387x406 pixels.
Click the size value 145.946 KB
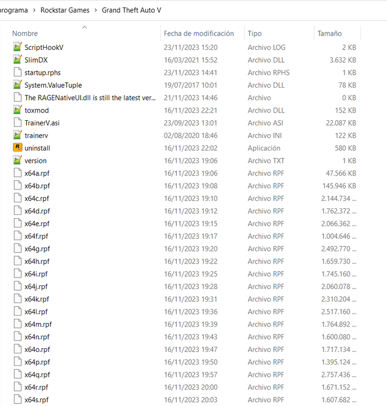(339, 186)
